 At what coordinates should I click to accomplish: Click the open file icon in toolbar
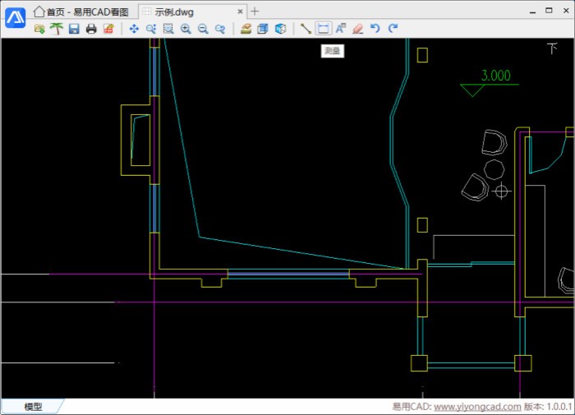[x=39, y=29]
